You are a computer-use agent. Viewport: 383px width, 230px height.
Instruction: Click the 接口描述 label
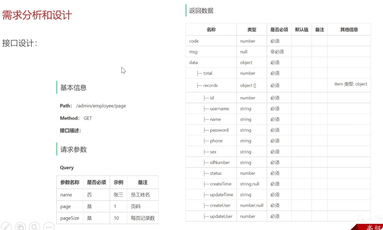pyautogui.click(x=70, y=131)
